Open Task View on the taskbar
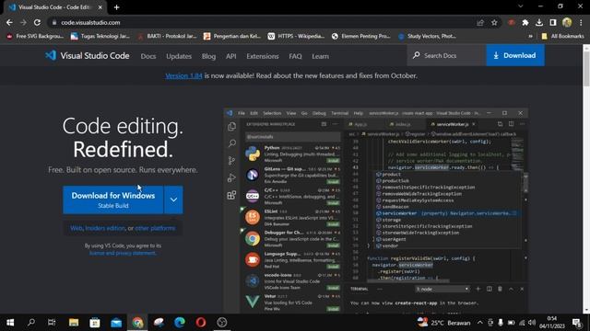Viewport: 590px width, 331px height. click(52, 323)
